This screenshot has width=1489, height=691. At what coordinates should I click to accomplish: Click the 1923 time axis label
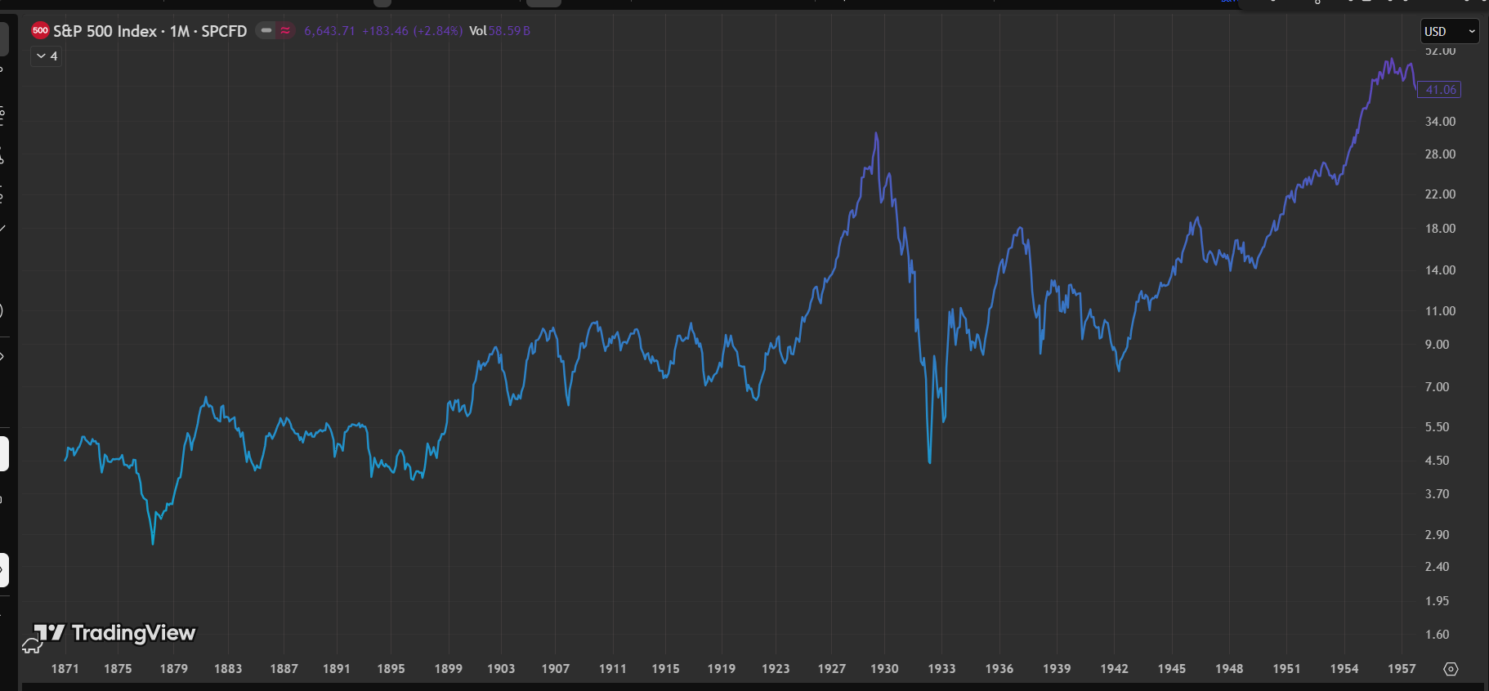coord(776,669)
